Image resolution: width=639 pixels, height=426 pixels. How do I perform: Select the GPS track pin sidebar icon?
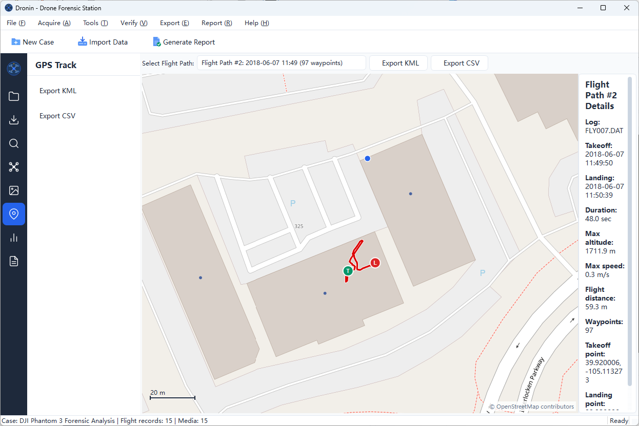click(14, 214)
